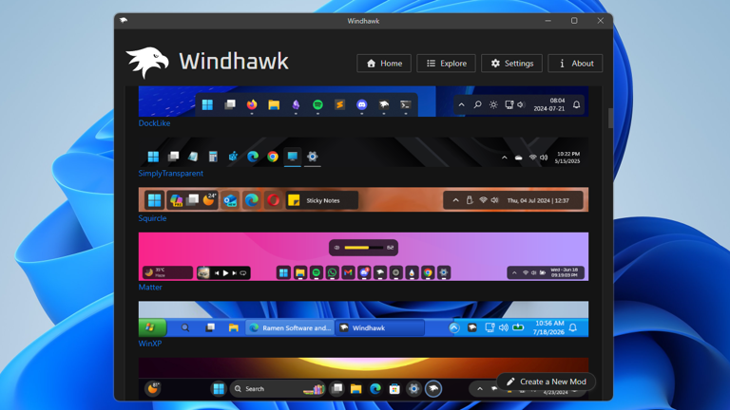This screenshot has height=410, width=730.
Task: Open the WinXP theme link
Action: [150, 344]
